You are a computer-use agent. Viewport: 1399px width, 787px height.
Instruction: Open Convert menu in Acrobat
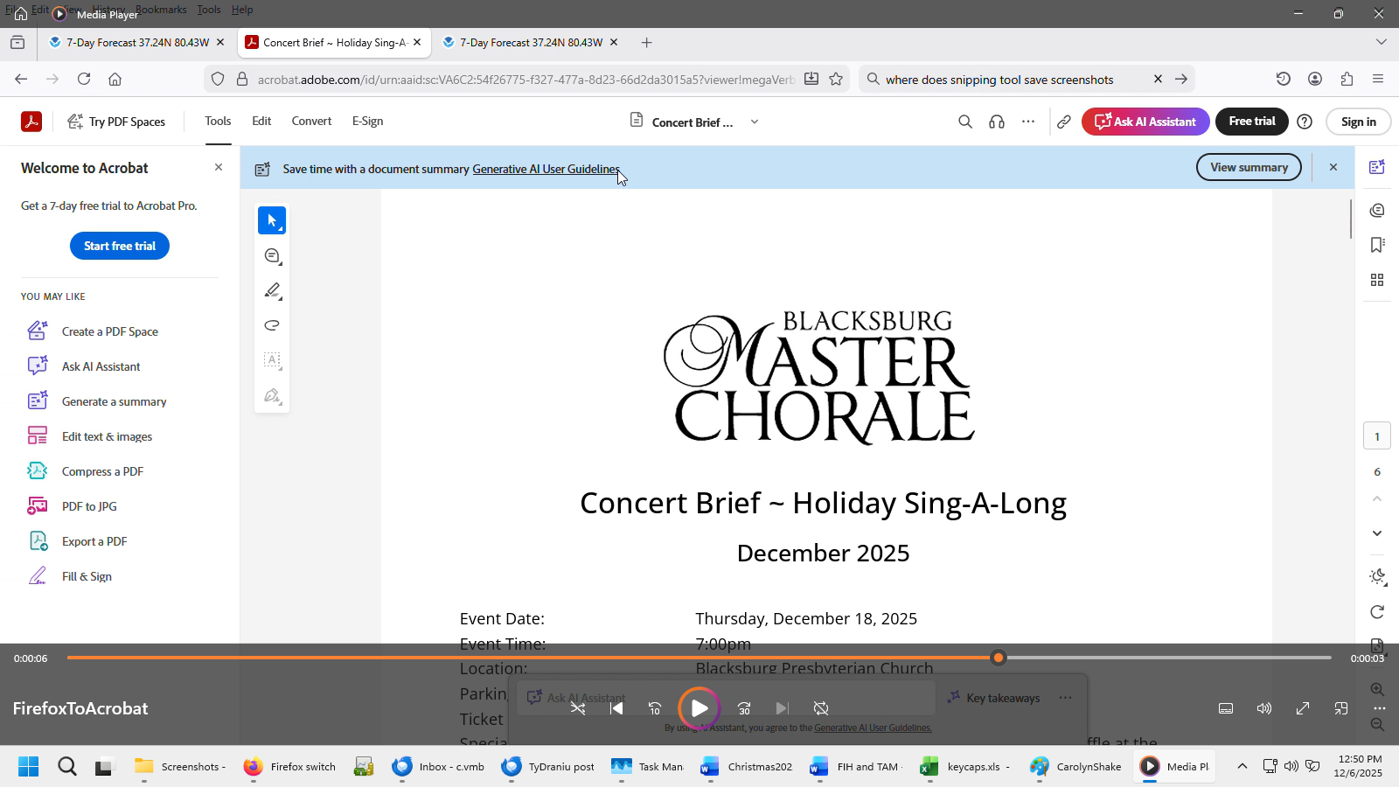coord(311,122)
